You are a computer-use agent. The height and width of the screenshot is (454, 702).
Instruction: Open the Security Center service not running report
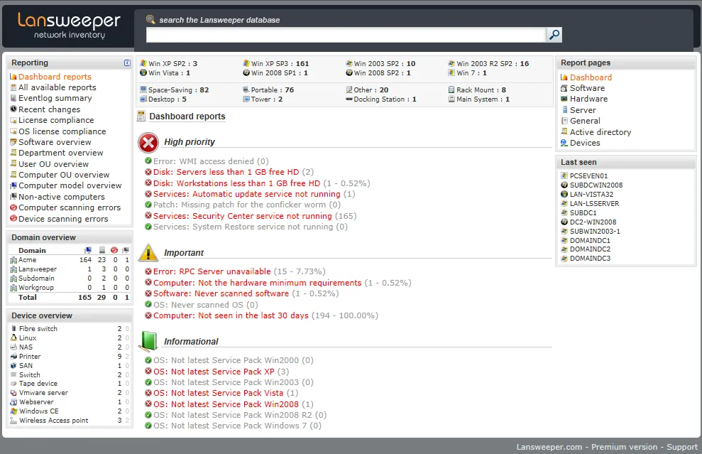click(243, 216)
